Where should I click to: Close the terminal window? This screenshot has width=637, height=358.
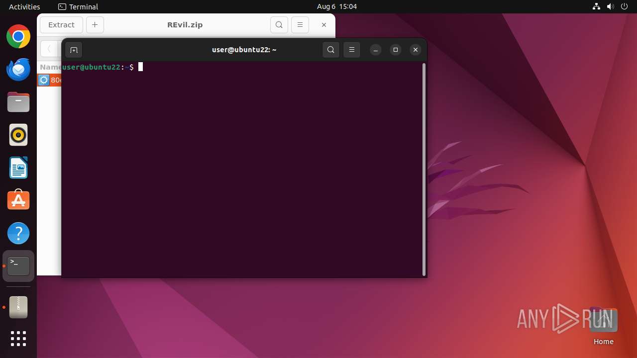(x=416, y=50)
